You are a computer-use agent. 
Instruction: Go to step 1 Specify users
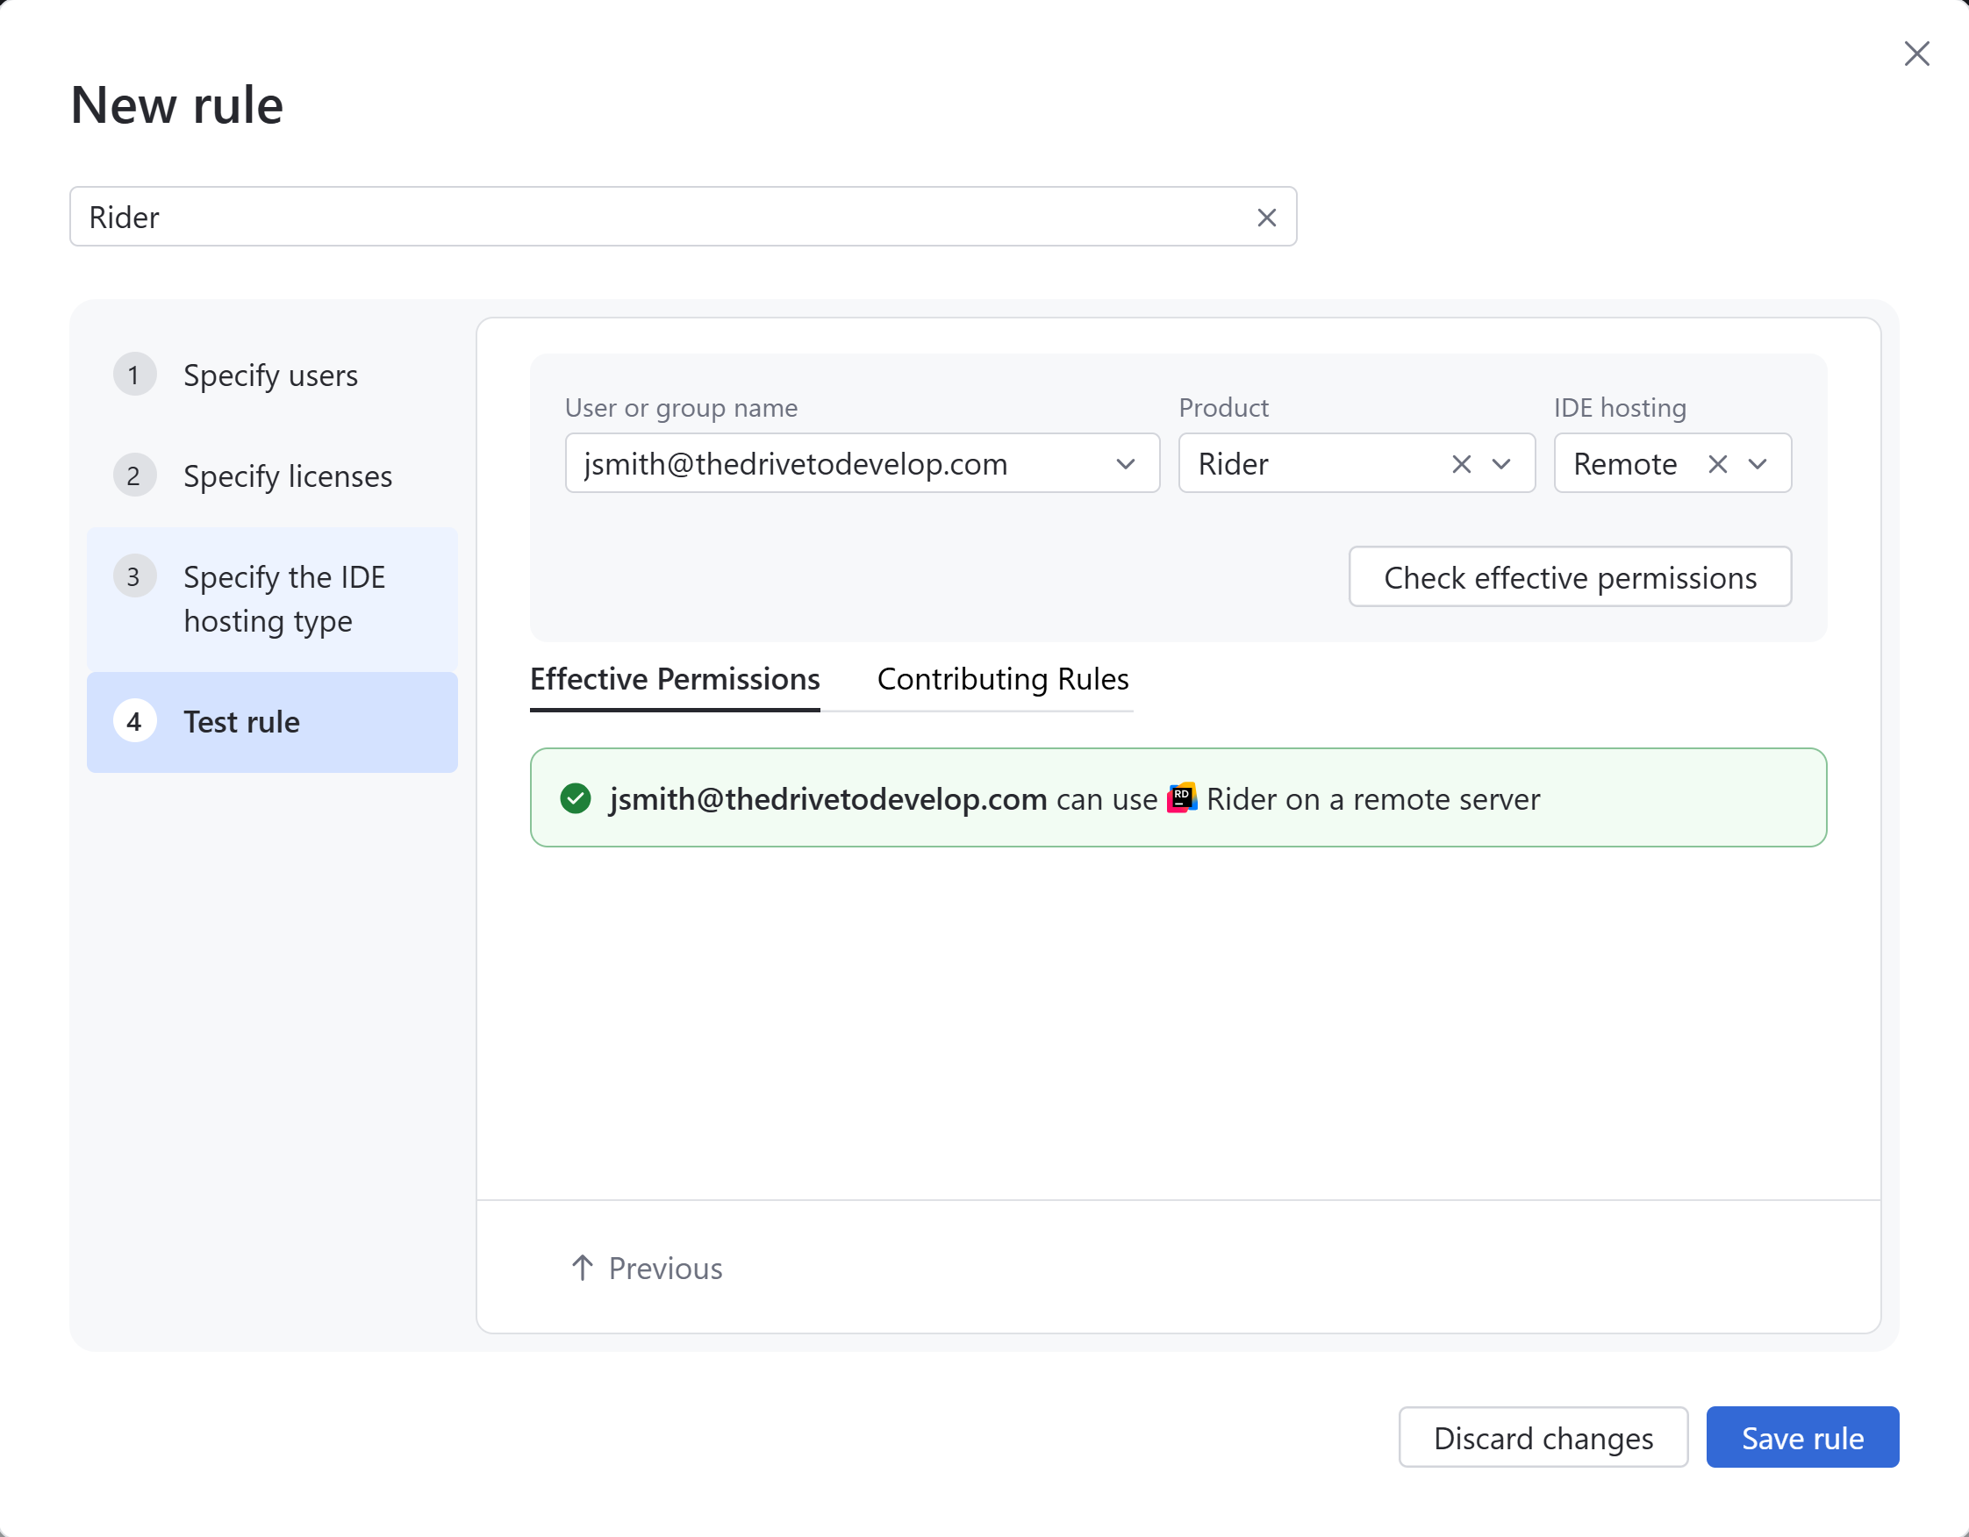click(x=271, y=375)
